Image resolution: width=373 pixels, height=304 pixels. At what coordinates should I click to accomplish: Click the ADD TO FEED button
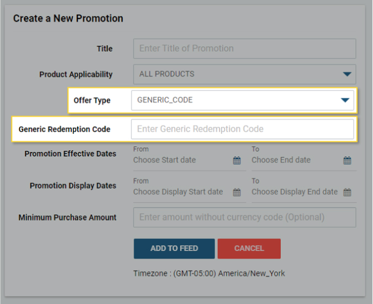[x=174, y=249]
